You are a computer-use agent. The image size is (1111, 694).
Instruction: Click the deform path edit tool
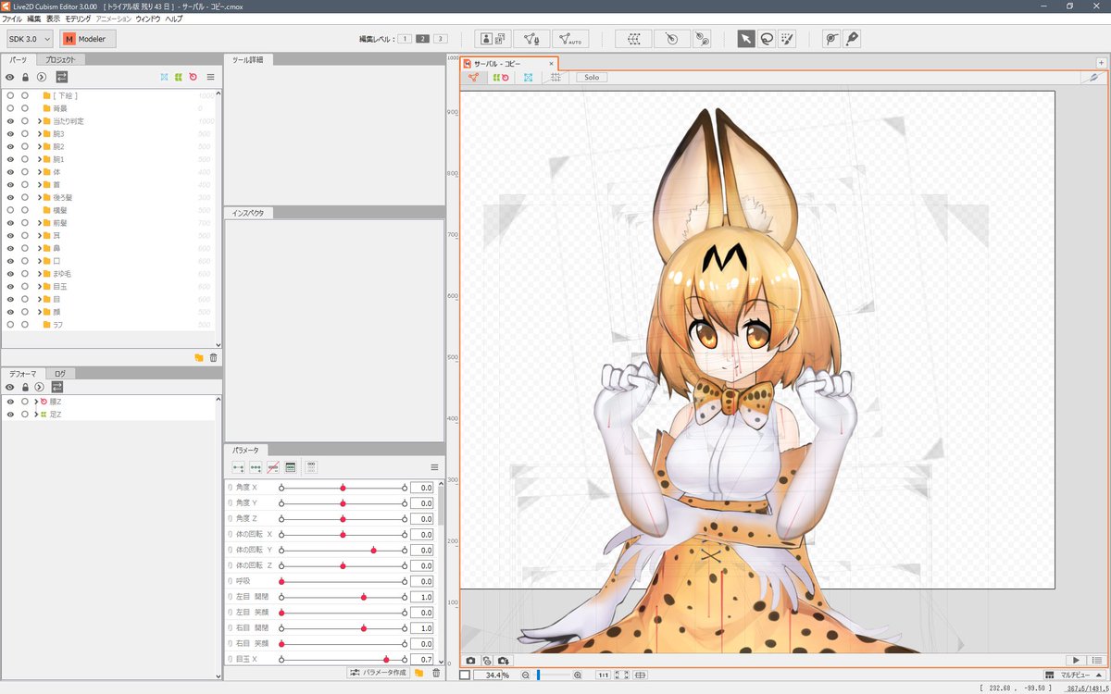coord(831,39)
